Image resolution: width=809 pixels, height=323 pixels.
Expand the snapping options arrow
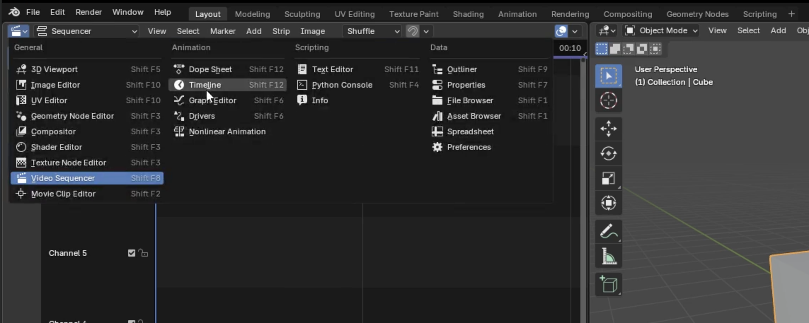pyautogui.click(x=426, y=31)
